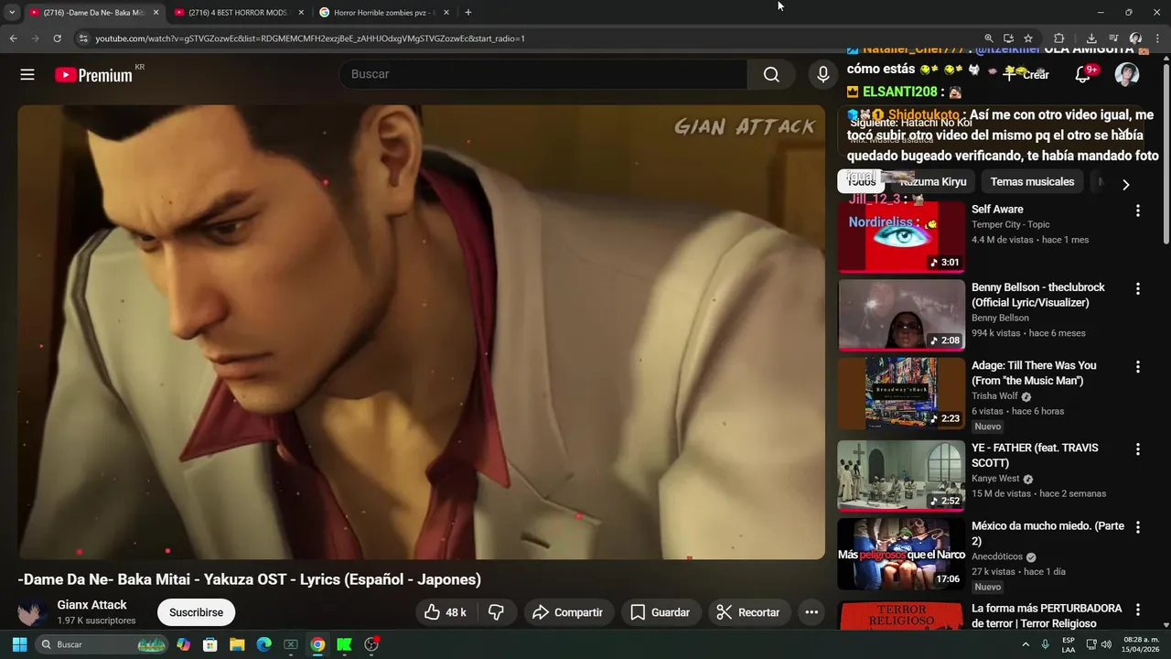This screenshot has width=1171, height=659.
Task: Open Chrome three-dot menu
Action: (x=1156, y=38)
